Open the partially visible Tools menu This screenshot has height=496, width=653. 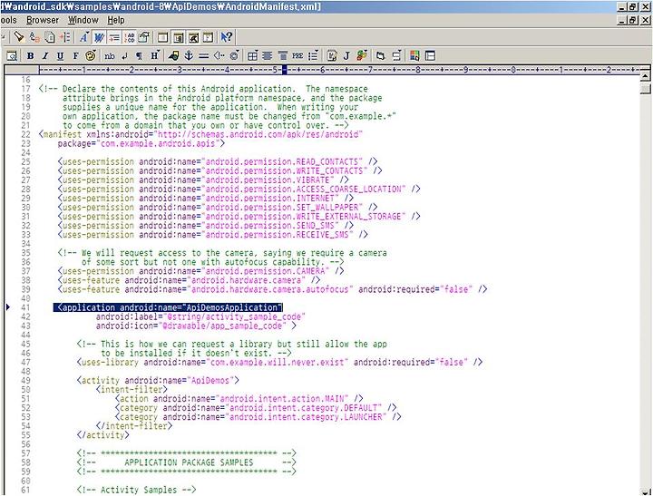[x=8, y=20]
